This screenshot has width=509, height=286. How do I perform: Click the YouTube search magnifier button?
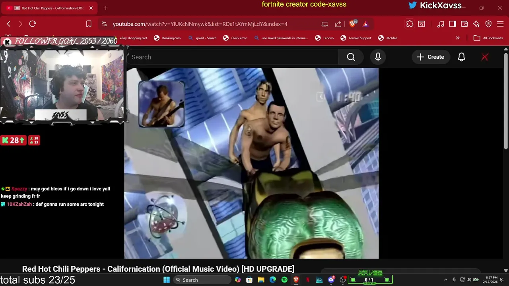tap(351, 57)
